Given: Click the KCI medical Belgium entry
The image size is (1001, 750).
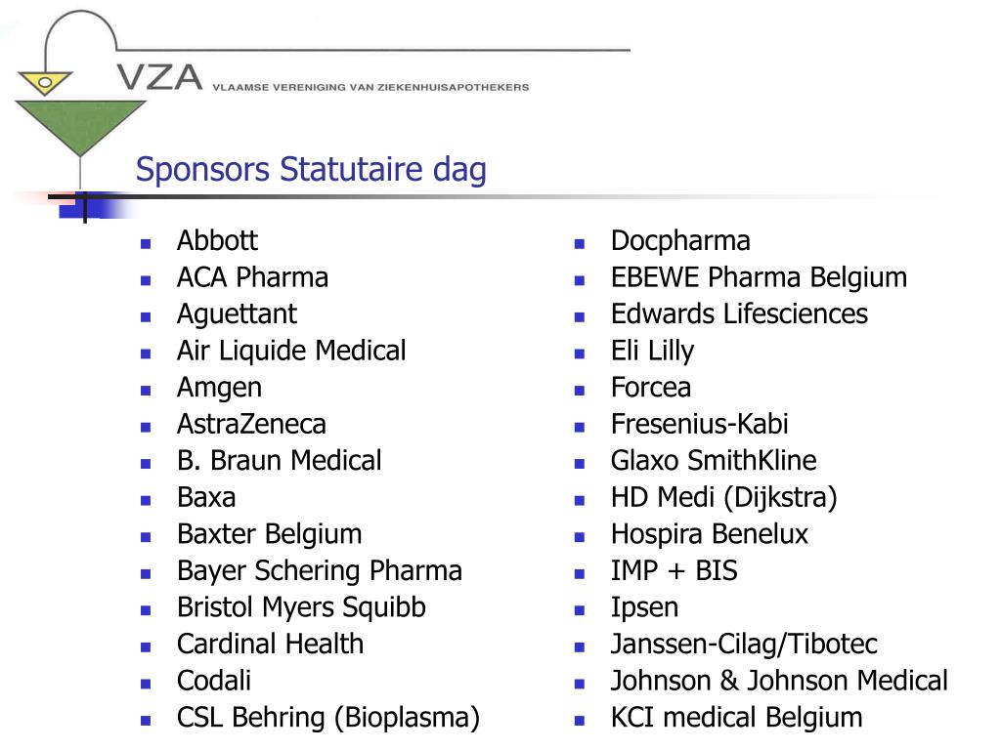Looking at the screenshot, I should pos(737,718).
